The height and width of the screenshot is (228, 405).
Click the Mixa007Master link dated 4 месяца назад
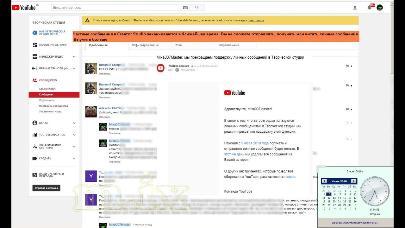tap(120, 225)
